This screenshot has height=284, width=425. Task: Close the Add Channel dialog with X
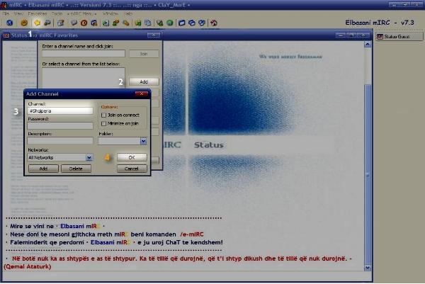[x=142, y=93]
